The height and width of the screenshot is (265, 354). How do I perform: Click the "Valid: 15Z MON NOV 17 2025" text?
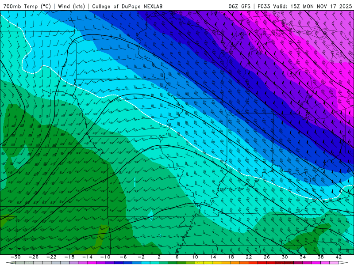(312, 6)
